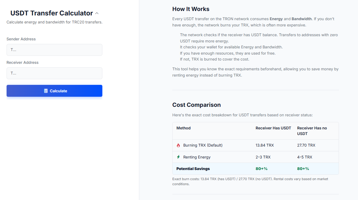Click the How It Works heading
358x200 pixels.
click(x=191, y=9)
